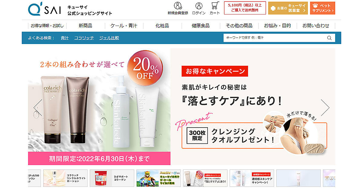Select the 透明感スキンケア campaign thumbnail

pos(252,178)
